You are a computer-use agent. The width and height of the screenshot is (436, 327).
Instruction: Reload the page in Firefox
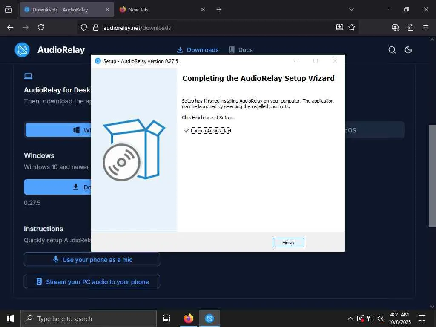click(41, 27)
